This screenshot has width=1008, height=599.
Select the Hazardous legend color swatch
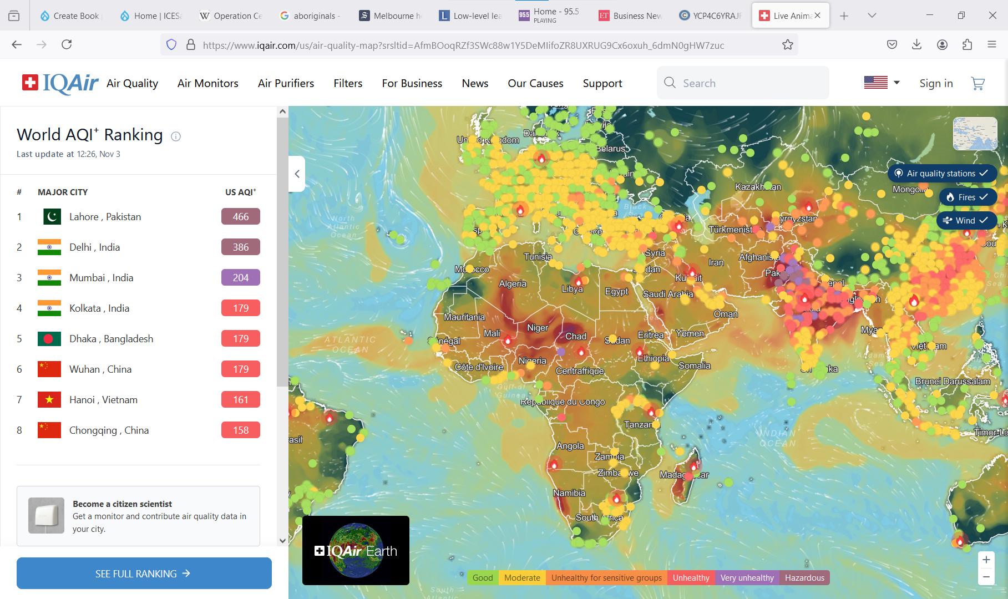[804, 578]
